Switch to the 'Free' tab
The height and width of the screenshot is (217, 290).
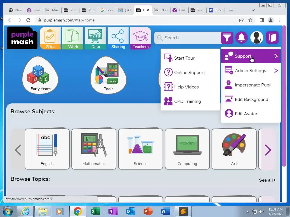coord(34,10)
